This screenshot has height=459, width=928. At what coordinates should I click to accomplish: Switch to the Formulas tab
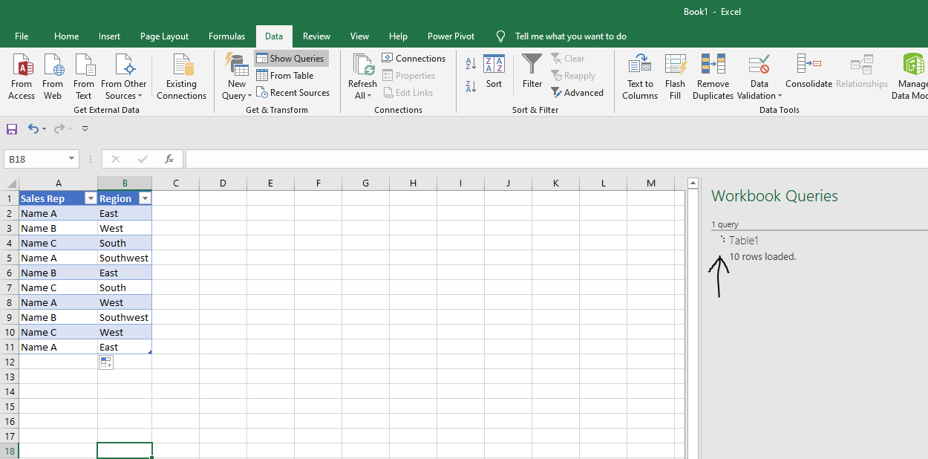click(x=226, y=36)
